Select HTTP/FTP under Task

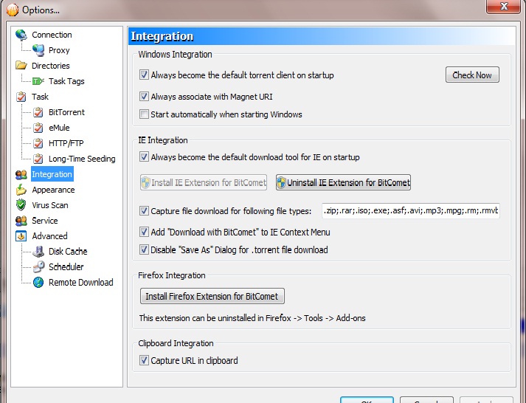[66, 143]
